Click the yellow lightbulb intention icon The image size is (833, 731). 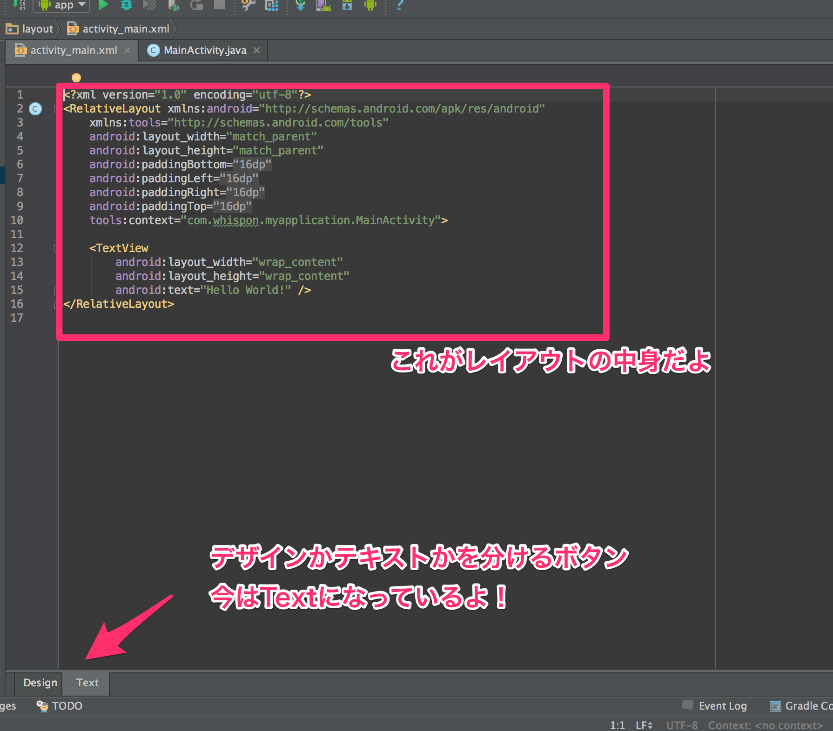[76, 78]
